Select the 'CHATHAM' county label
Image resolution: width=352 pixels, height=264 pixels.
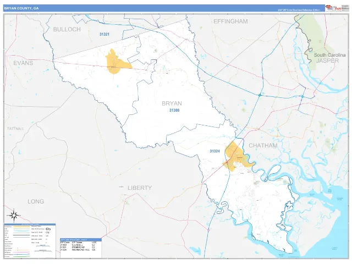point(263,145)
